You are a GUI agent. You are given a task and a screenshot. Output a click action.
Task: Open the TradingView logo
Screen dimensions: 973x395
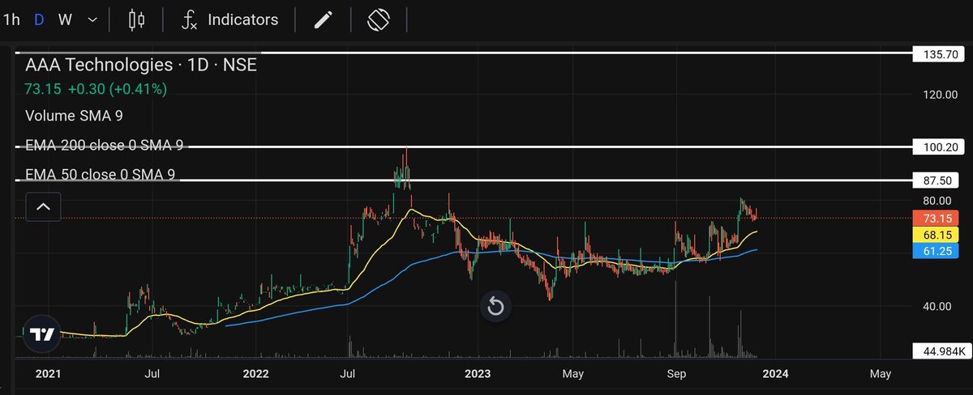41,334
